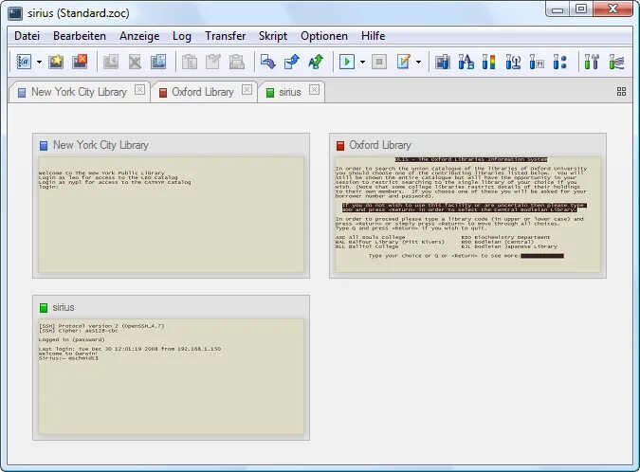This screenshot has height=472, width=640.
Task: Click the green send text file icon
Action: [316, 62]
